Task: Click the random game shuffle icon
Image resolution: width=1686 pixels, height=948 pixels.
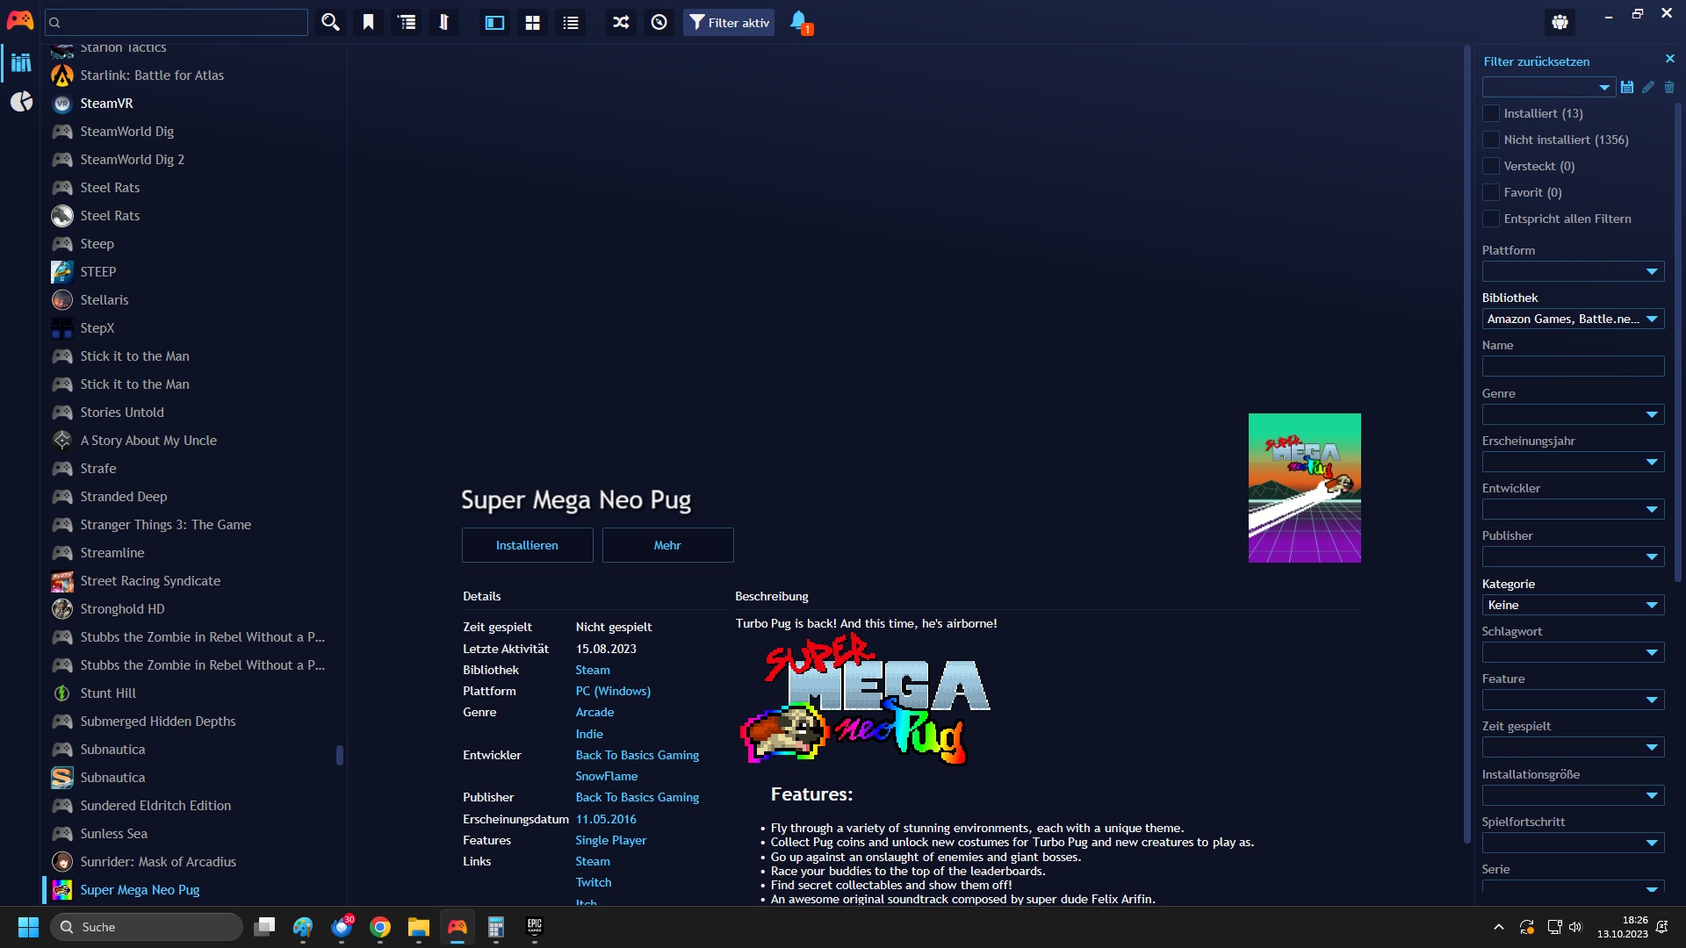Action: click(621, 23)
